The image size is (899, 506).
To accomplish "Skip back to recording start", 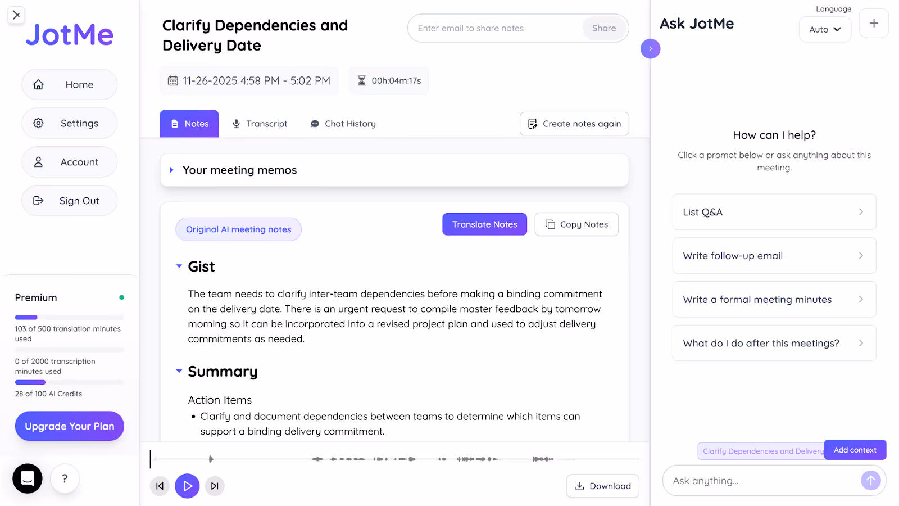I will 160,486.
